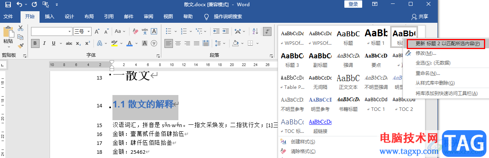Screen dimensions: 489x158
Task: Click 操作说明搜索 search box
Action: click(x=228, y=17)
